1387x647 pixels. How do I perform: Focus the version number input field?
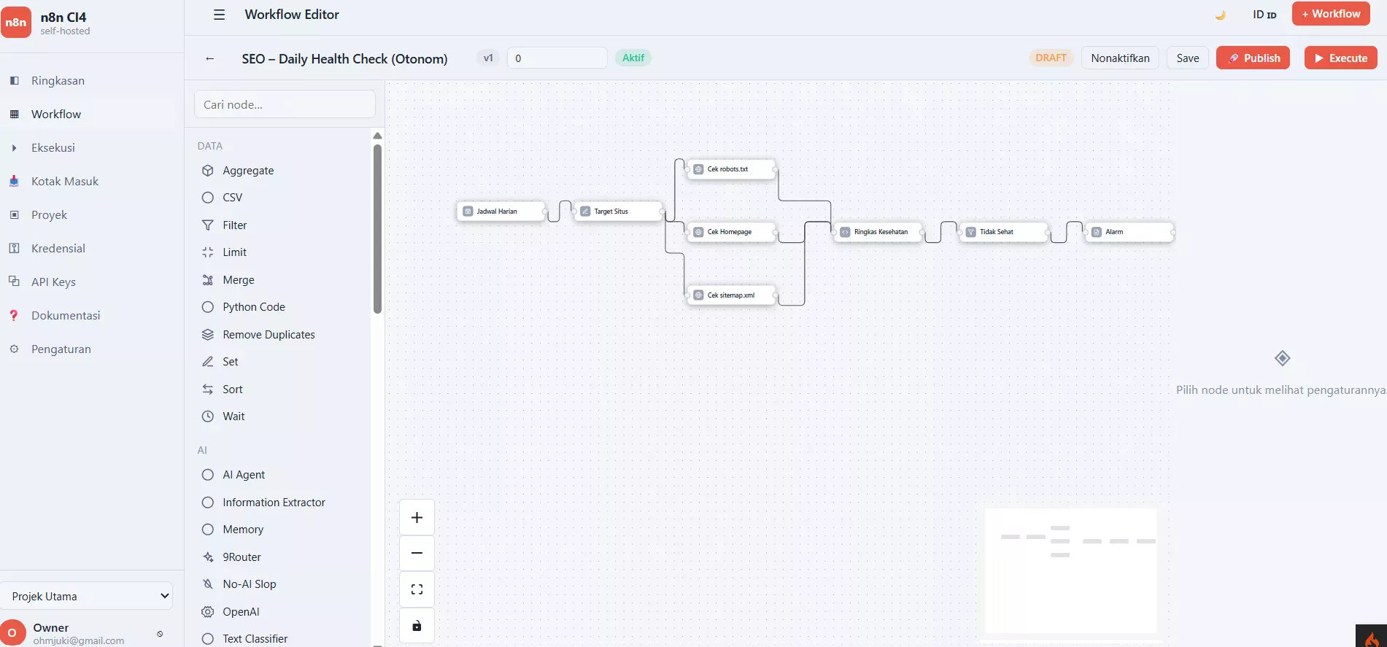(x=557, y=58)
